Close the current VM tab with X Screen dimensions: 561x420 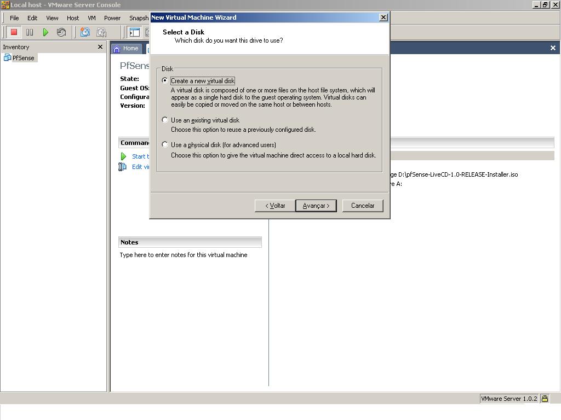(x=553, y=48)
